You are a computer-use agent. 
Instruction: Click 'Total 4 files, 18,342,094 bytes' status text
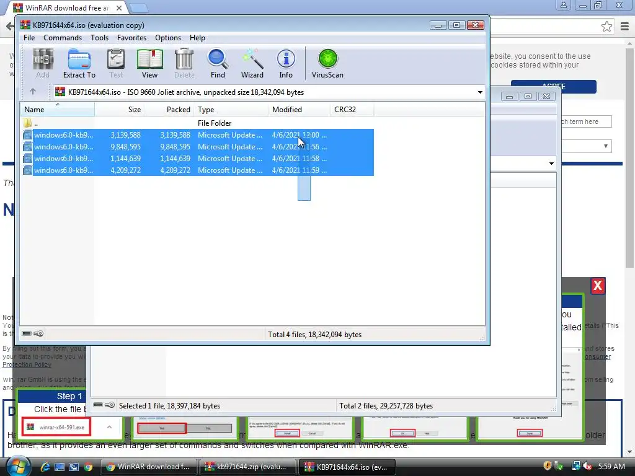click(314, 334)
